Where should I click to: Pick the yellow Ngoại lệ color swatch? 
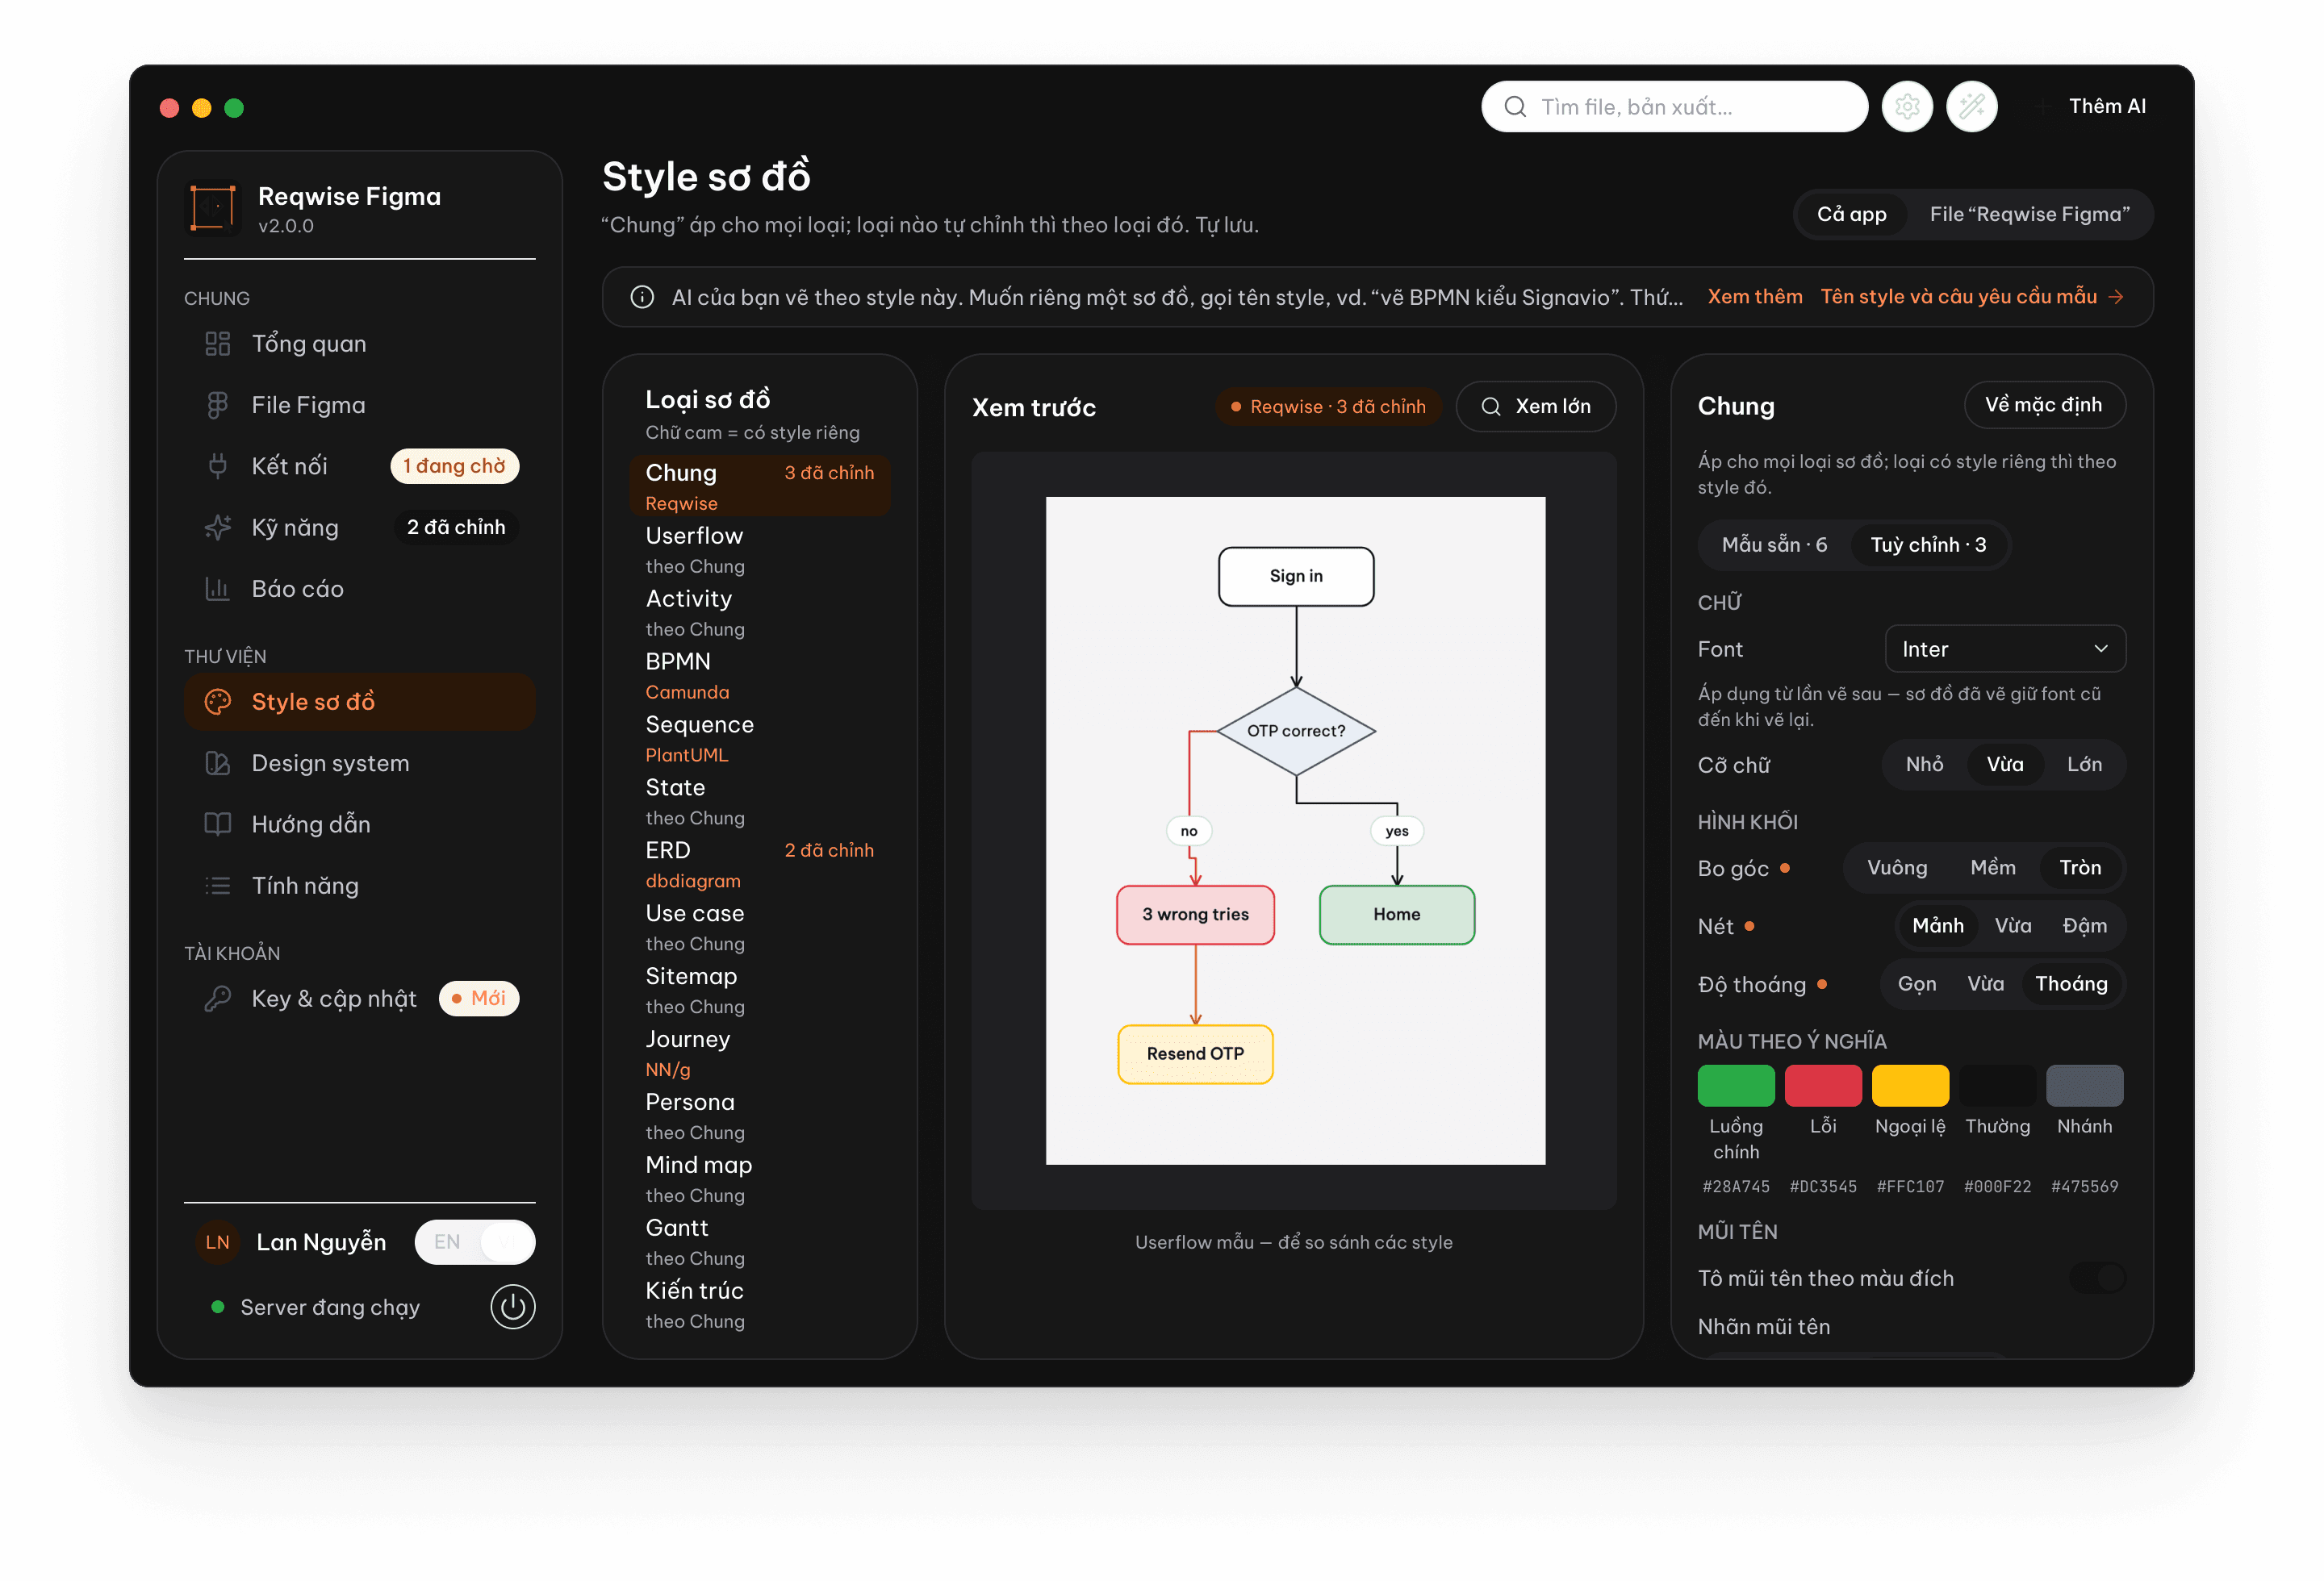click(1910, 1085)
